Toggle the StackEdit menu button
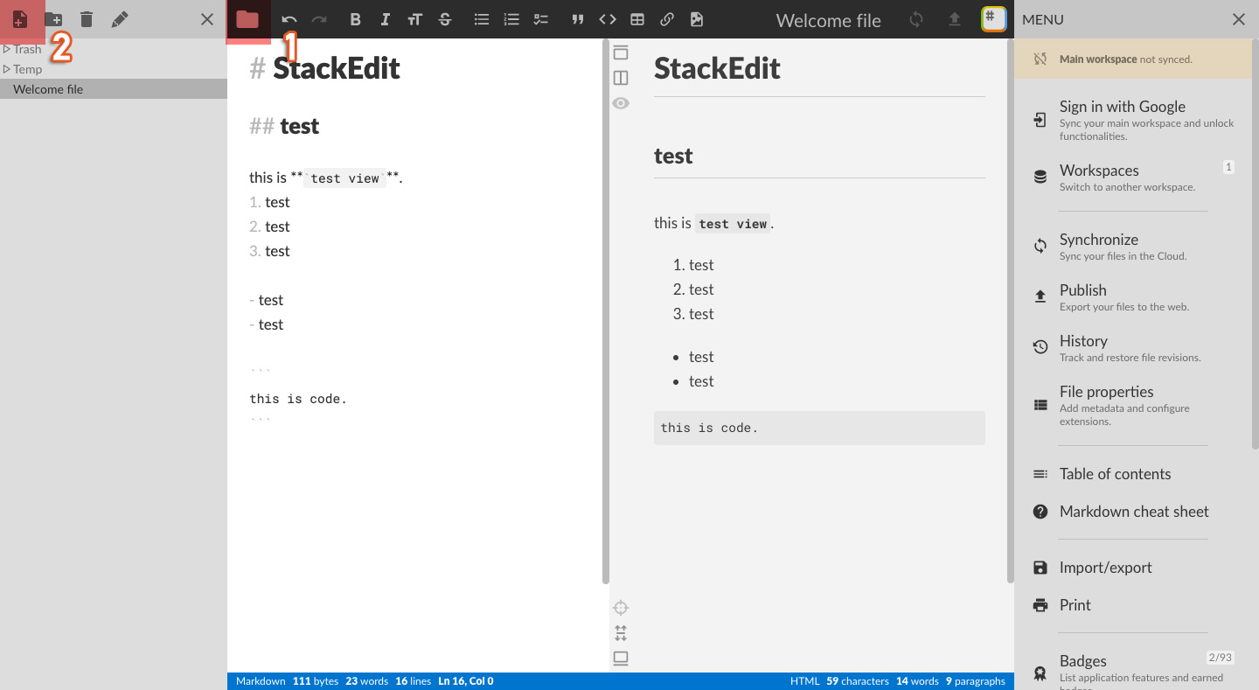The image size is (1259, 690). click(x=993, y=18)
